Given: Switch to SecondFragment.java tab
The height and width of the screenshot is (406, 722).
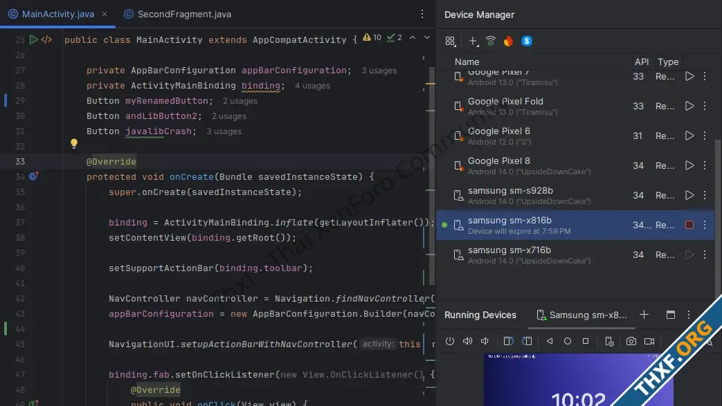Looking at the screenshot, I should (x=178, y=15).
